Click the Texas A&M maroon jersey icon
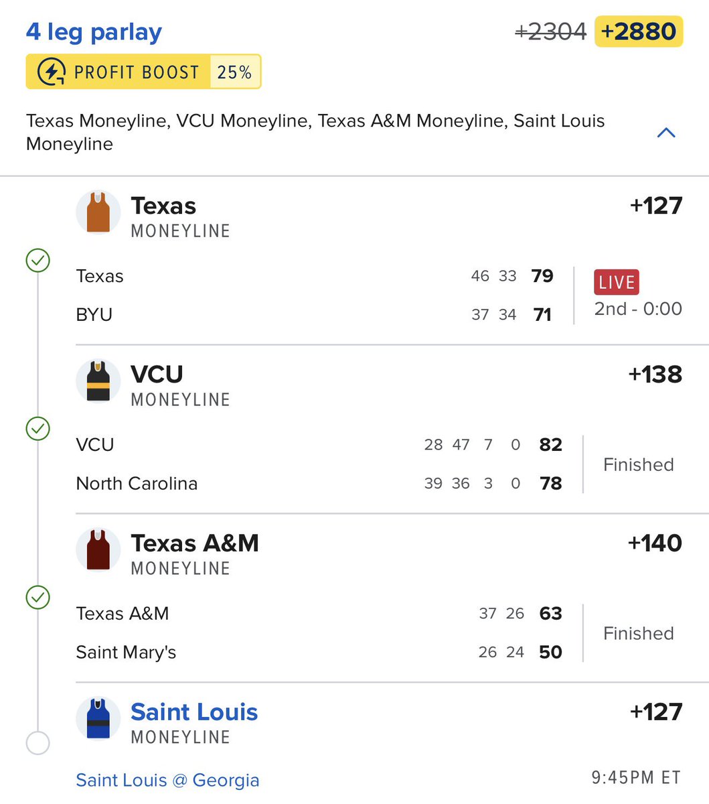The width and height of the screenshot is (709, 804). tap(98, 550)
